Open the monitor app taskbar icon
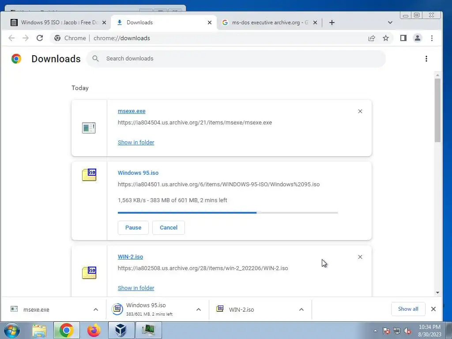Screen dimensions: 452x339 point(149,330)
